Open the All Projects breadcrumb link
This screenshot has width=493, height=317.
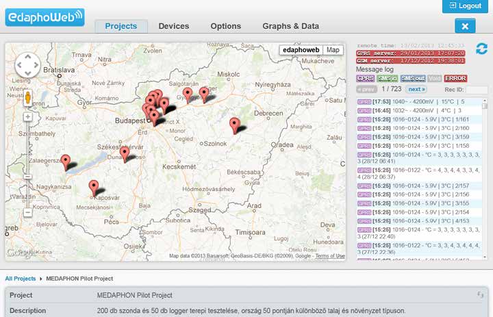21,279
